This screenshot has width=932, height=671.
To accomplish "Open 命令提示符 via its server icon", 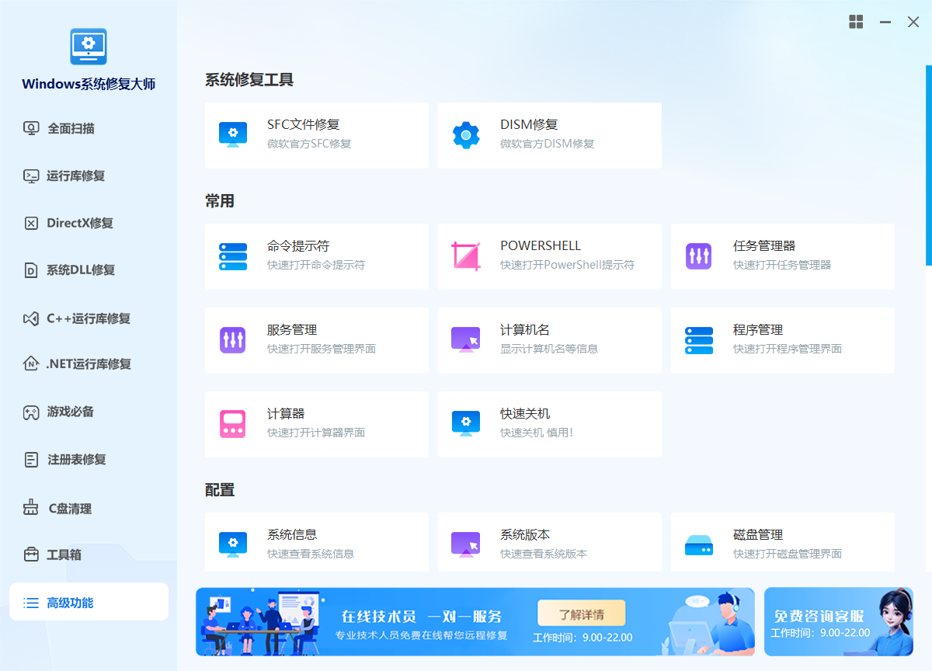I will [x=233, y=256].
